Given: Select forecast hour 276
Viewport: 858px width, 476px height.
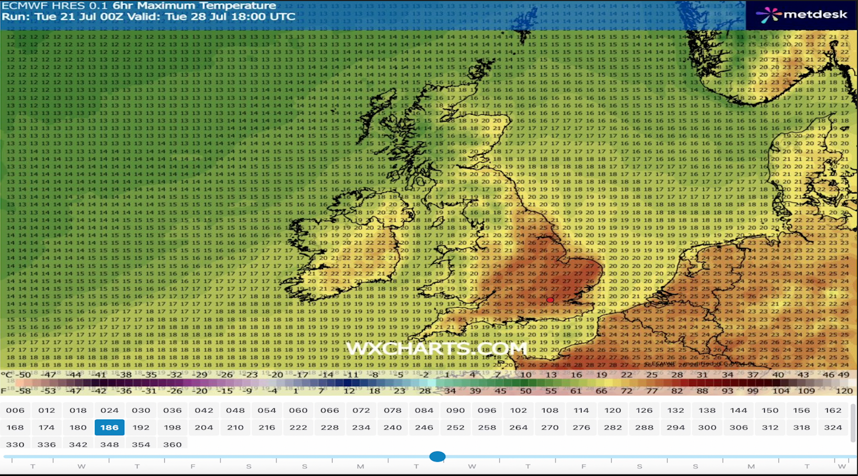Looking at the screenshot, I should [582, 428].
